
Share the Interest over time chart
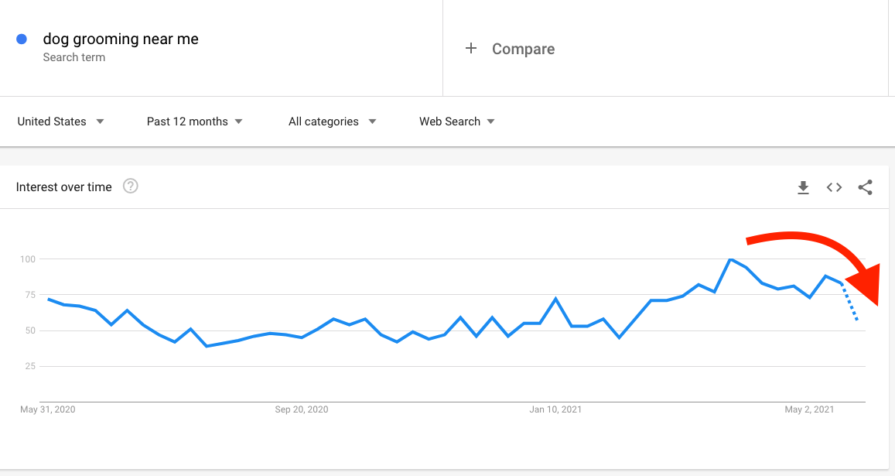pyautogui.click(x=865, y=187)
